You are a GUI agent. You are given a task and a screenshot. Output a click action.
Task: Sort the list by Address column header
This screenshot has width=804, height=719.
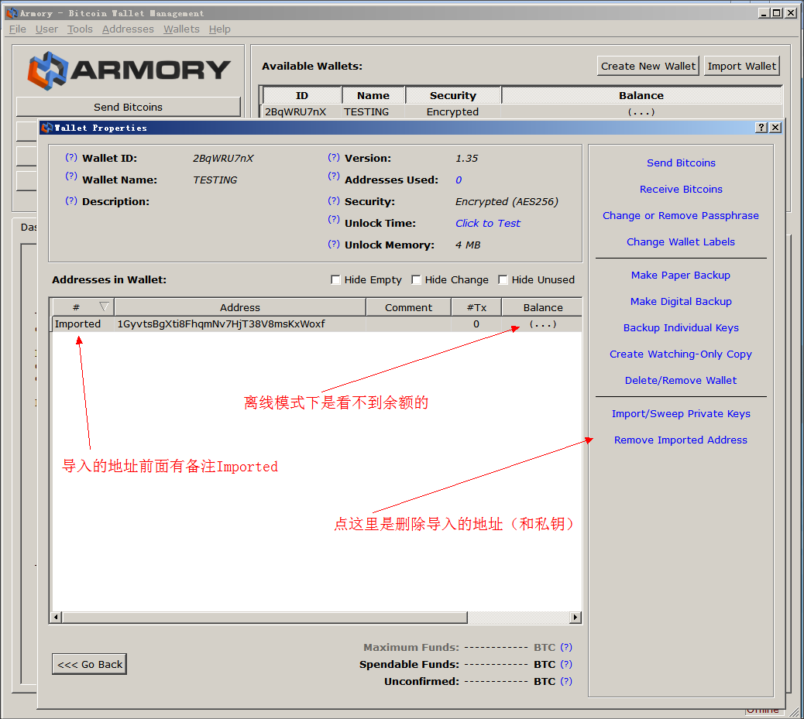(x=239, y=307)
